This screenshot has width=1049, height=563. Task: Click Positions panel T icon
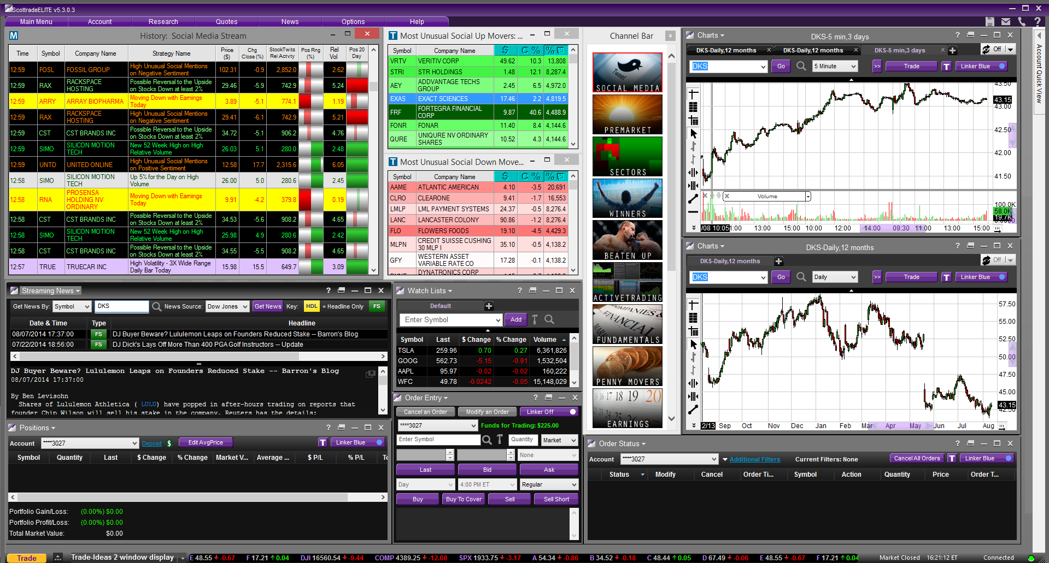coord(323,442)
